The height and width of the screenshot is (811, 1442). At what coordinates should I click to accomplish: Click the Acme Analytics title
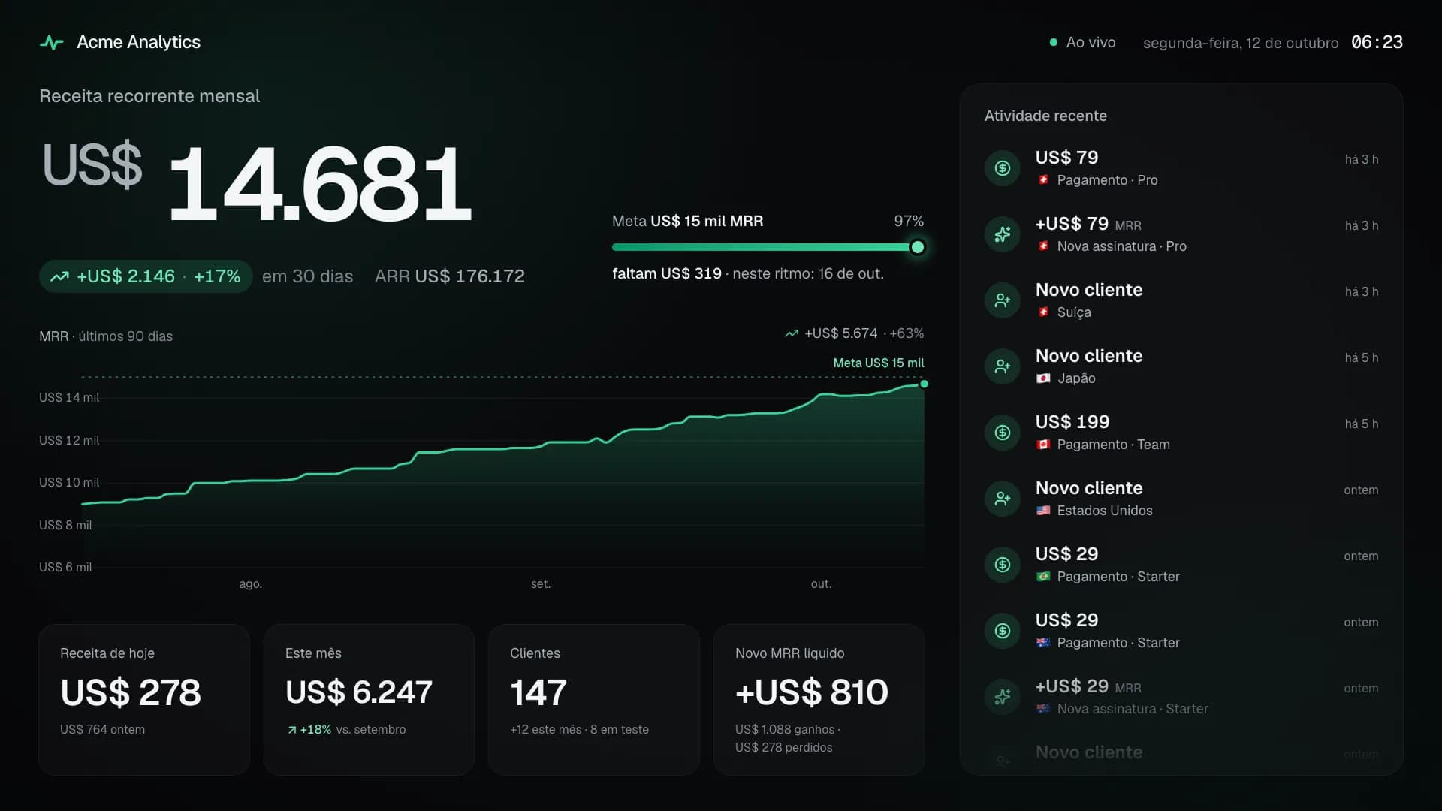pos(138,42)
